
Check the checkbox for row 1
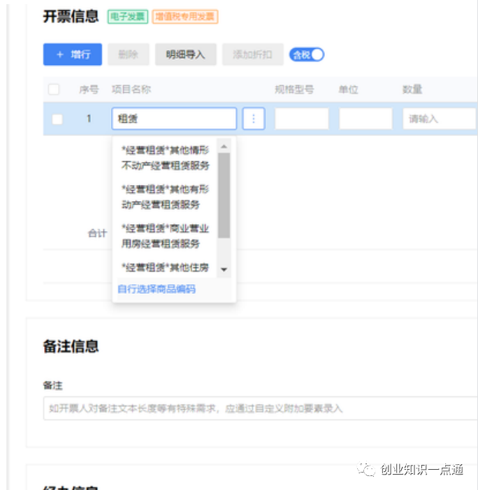point(57,119)
